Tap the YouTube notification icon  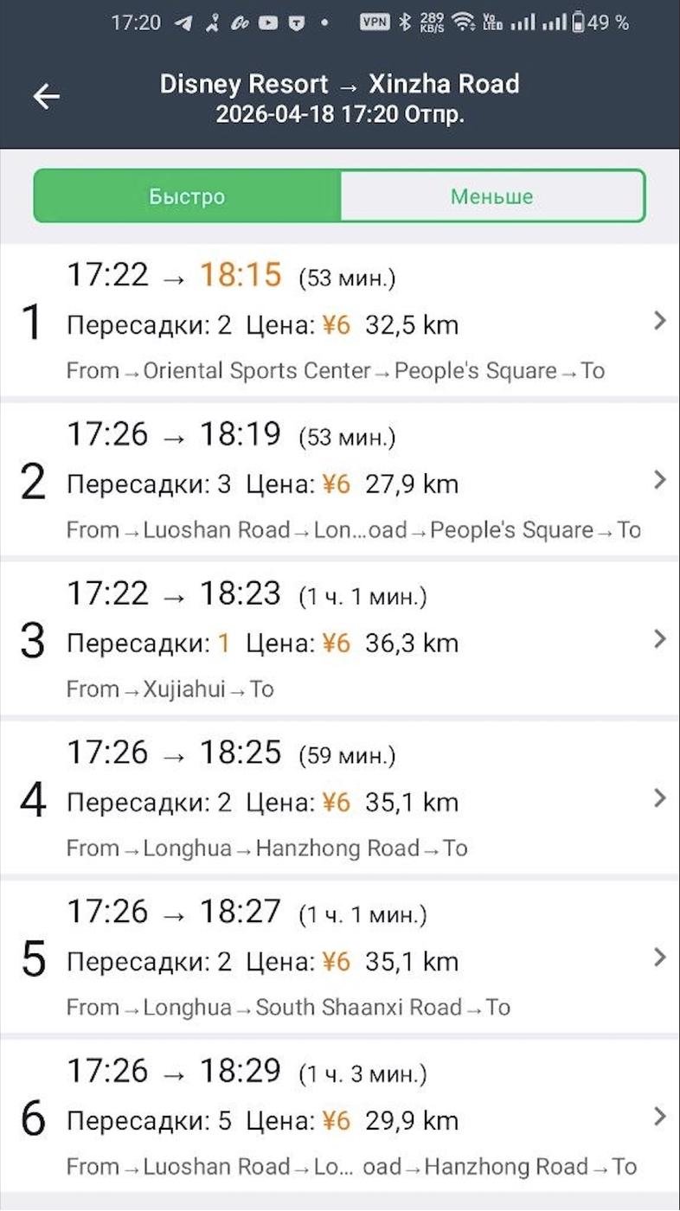pyautogui.click(x=268, y=23)
